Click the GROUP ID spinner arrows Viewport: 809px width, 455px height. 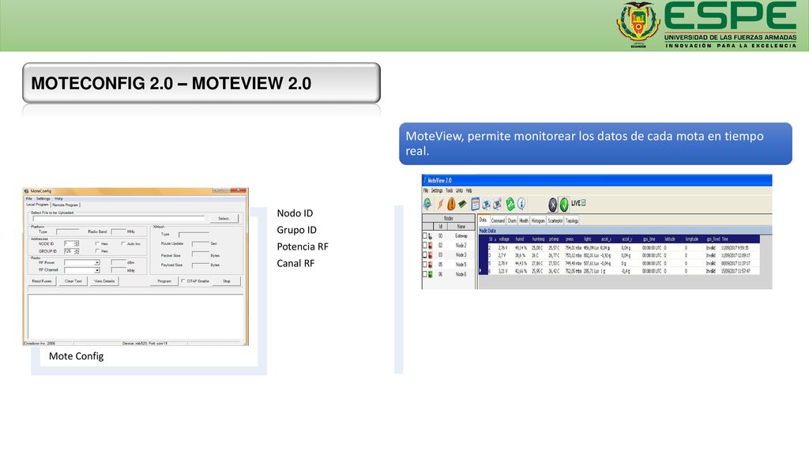(77, 251)
